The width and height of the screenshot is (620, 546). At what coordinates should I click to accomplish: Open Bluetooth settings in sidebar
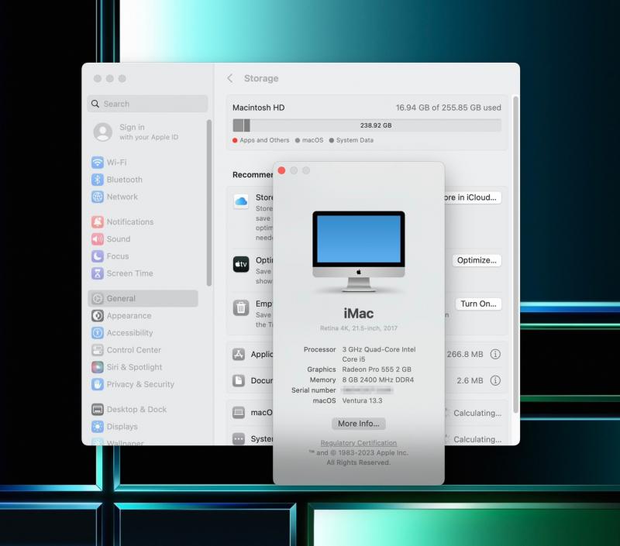pos(117,180)
